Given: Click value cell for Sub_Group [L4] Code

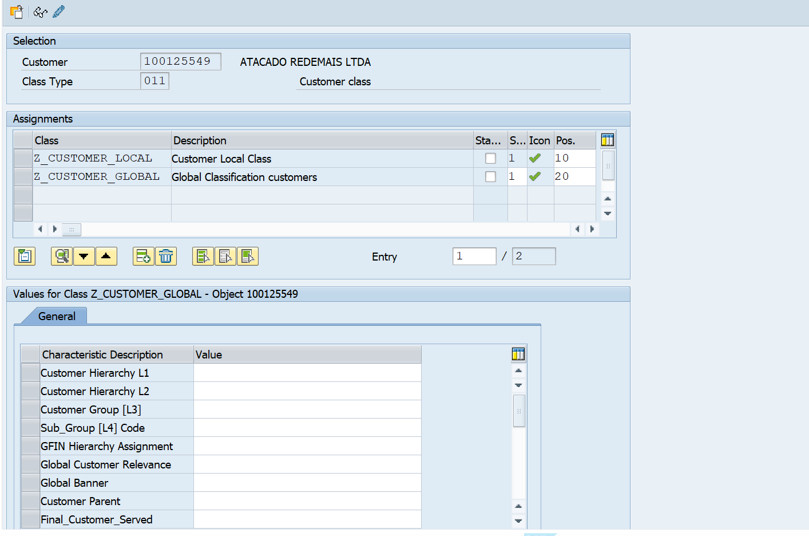Looking at the screenshot, I should (x=308, y=428).
